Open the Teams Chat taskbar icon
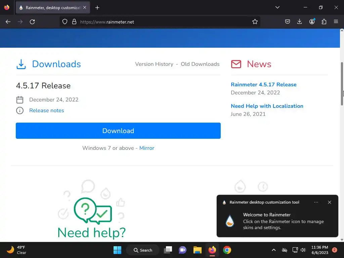 pos(182,250)
